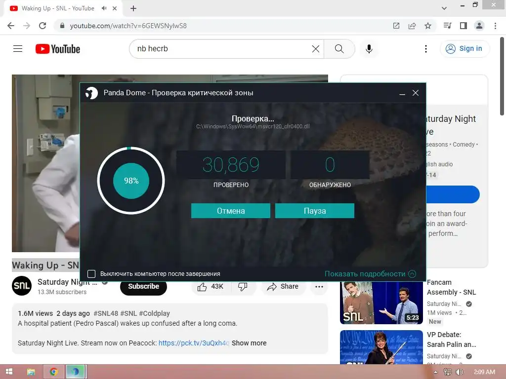
Task: Go forward in browser history
Action: (27, 26)
